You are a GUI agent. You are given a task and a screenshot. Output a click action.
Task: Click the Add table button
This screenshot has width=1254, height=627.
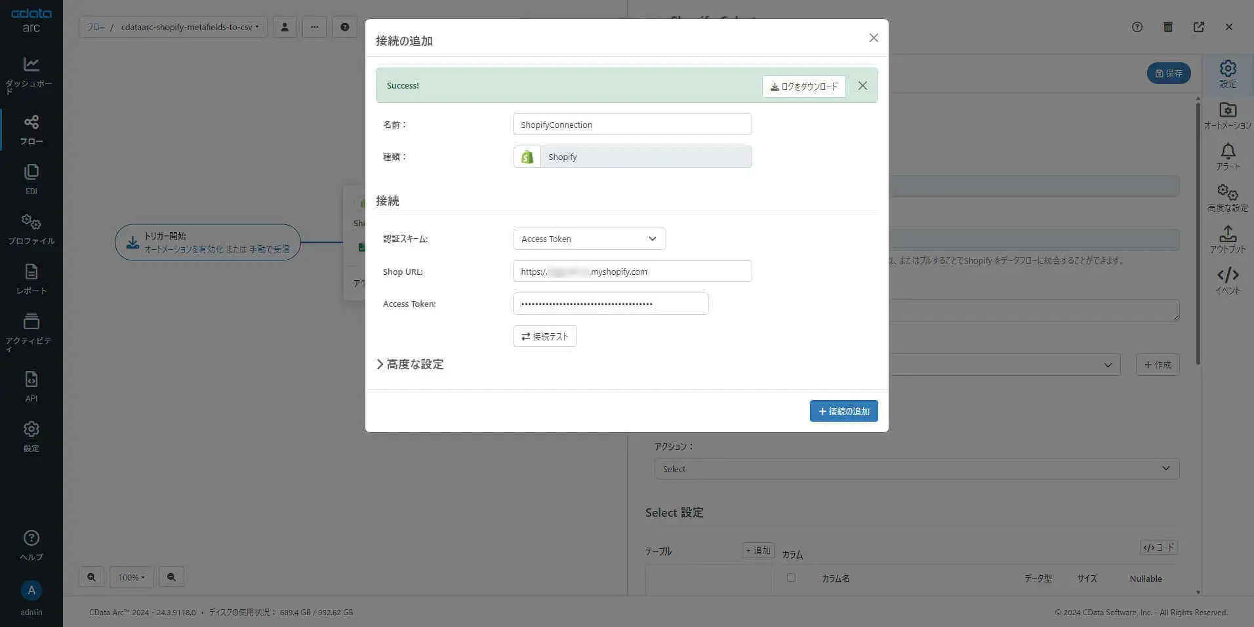pyautogui.click(x=758, y=551)
